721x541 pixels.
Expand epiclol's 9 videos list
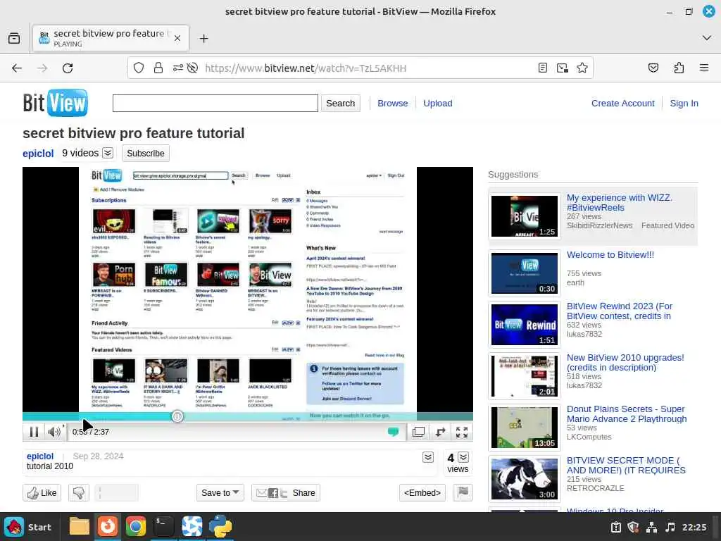108,153
